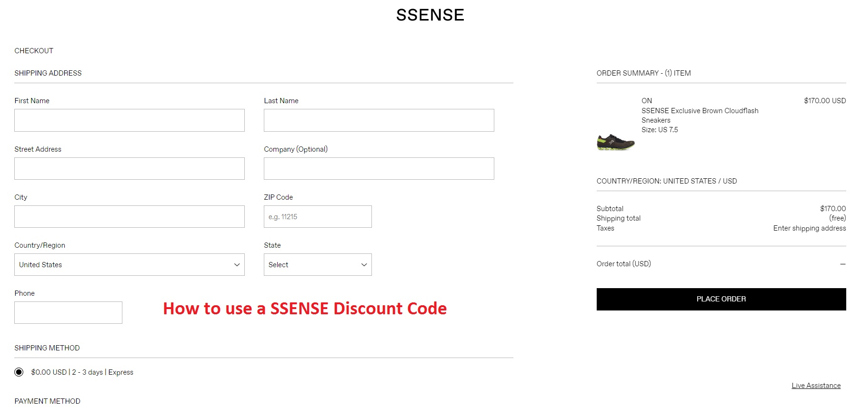
Task: Click the red SSENSE Discount Code heading
Action: [x=305, y=309]
